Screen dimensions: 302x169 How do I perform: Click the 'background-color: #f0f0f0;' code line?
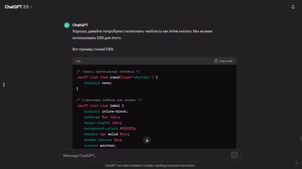(x=110, y=129)
